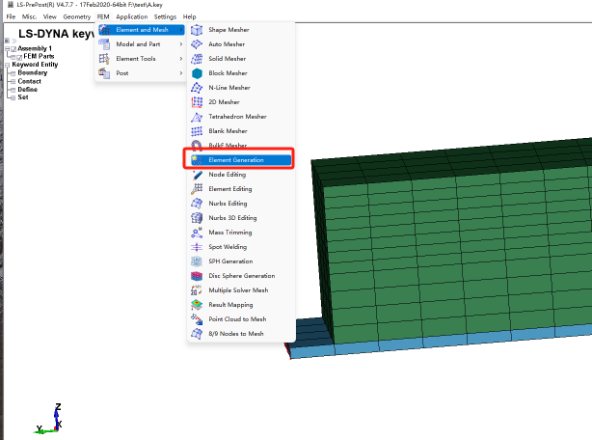
Task: Open the Post submenu
Action: click(142, 73)
